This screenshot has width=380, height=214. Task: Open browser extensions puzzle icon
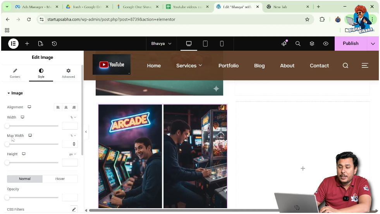click(x=322, y=19)
